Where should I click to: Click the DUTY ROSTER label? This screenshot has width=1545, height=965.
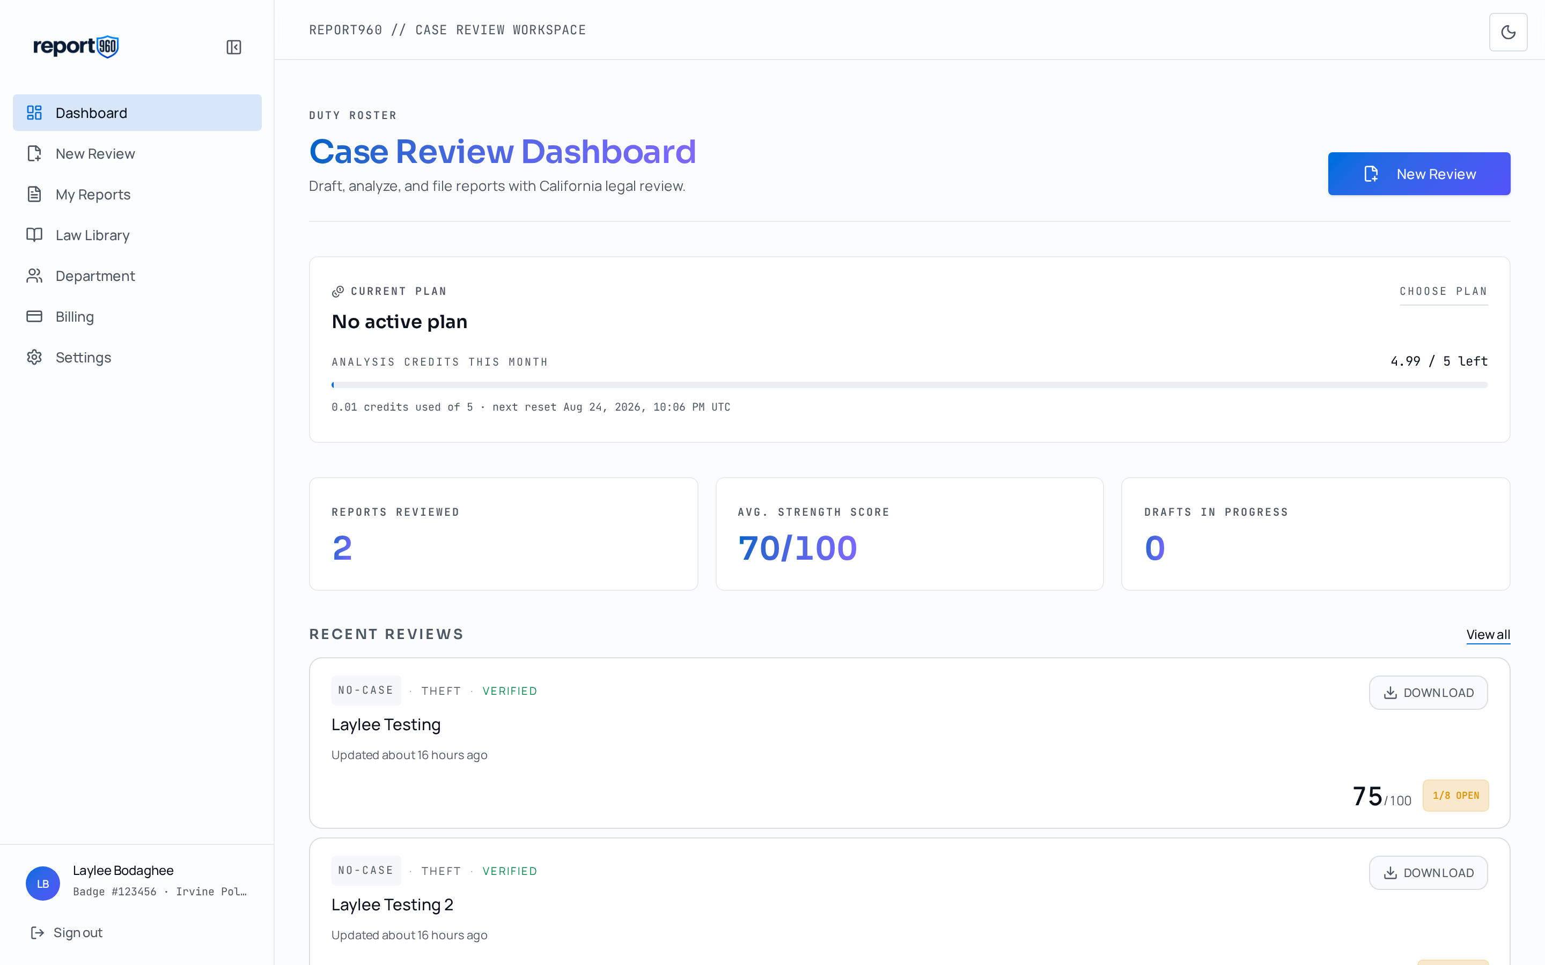(353, 115)
